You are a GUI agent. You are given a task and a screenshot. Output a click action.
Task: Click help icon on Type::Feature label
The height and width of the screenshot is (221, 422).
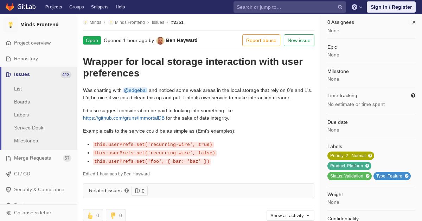pyautogui.click(x=407, y=176)
